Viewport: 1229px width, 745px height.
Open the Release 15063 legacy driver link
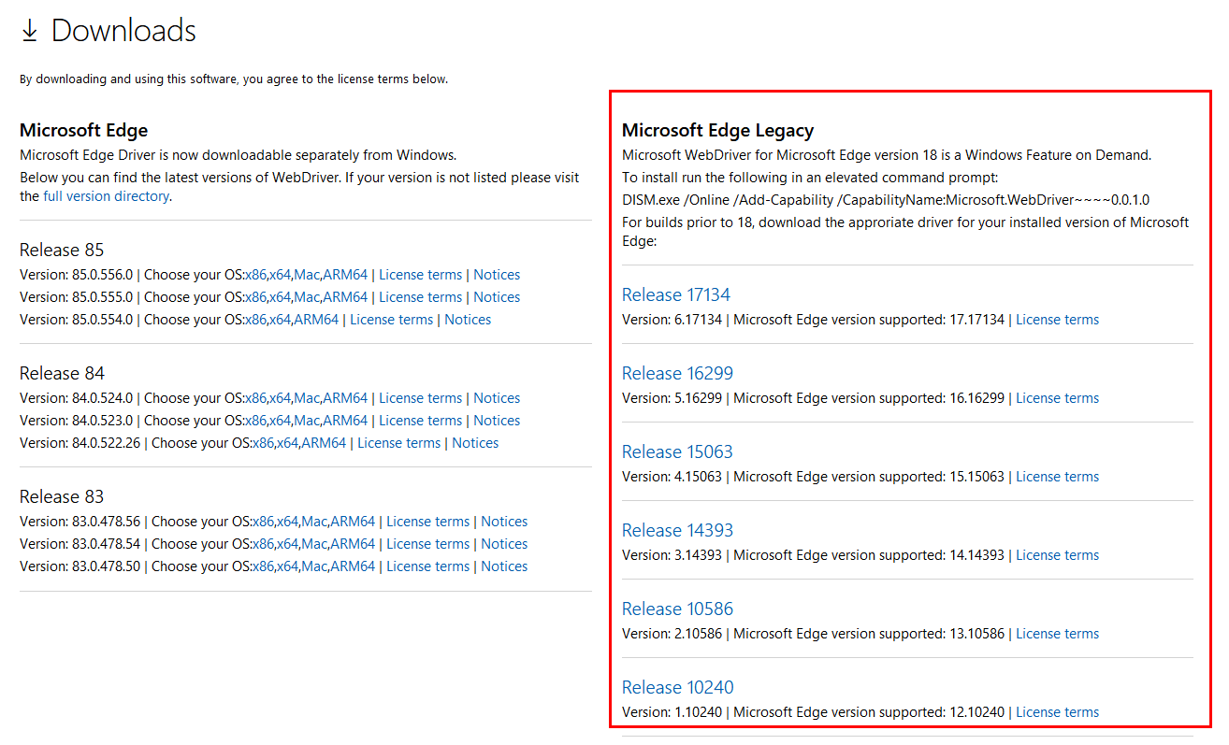click(677, 451)
